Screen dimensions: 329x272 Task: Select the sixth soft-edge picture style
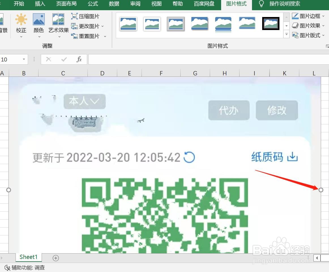[x=247, y=23]
